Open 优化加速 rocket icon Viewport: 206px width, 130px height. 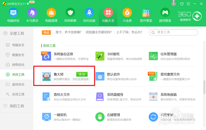click(x=89, y=12)
